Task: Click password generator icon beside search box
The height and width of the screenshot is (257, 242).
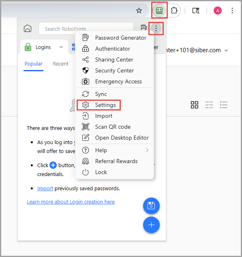Action: click(144, 28)
